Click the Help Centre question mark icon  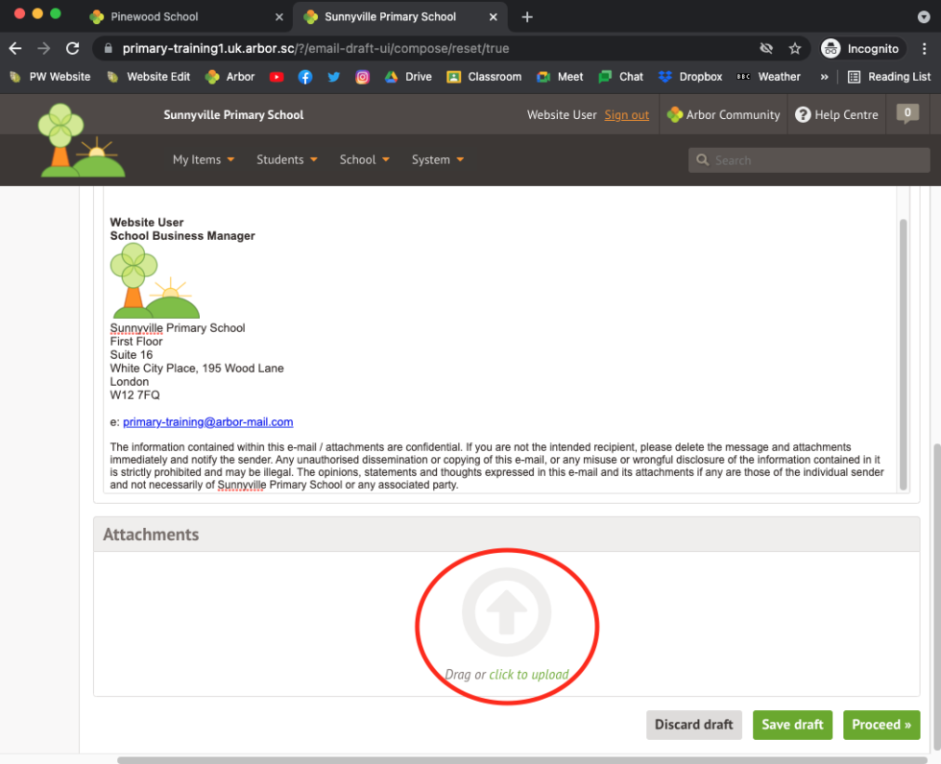805,114
